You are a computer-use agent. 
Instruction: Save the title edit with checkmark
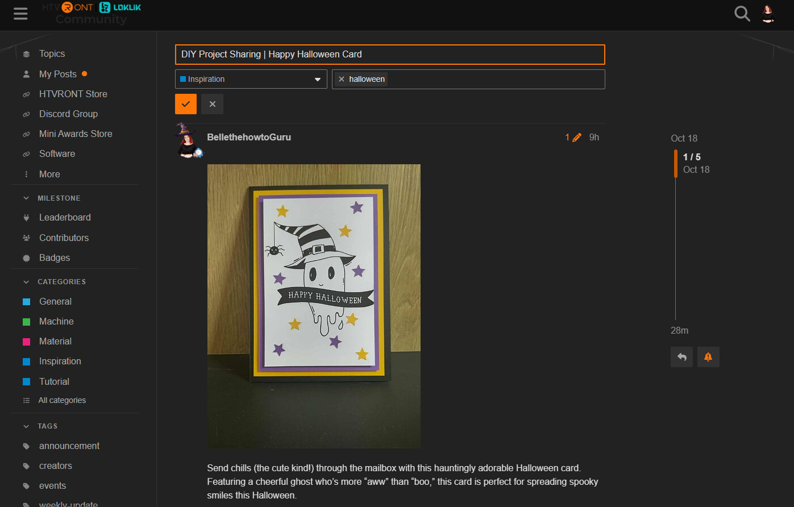point(186,104)
